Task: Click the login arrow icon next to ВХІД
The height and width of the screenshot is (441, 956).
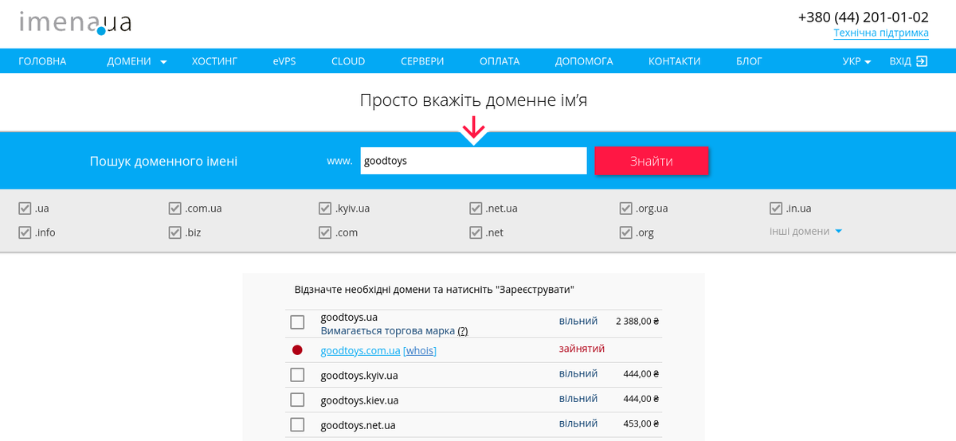Action: (x=922, y=61)
